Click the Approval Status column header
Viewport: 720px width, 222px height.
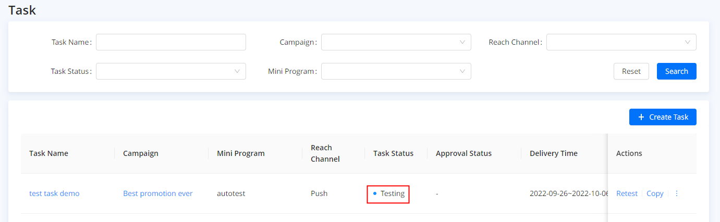[463, 153]
